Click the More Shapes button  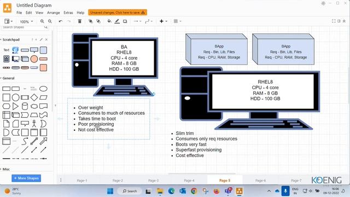point(26,178)
